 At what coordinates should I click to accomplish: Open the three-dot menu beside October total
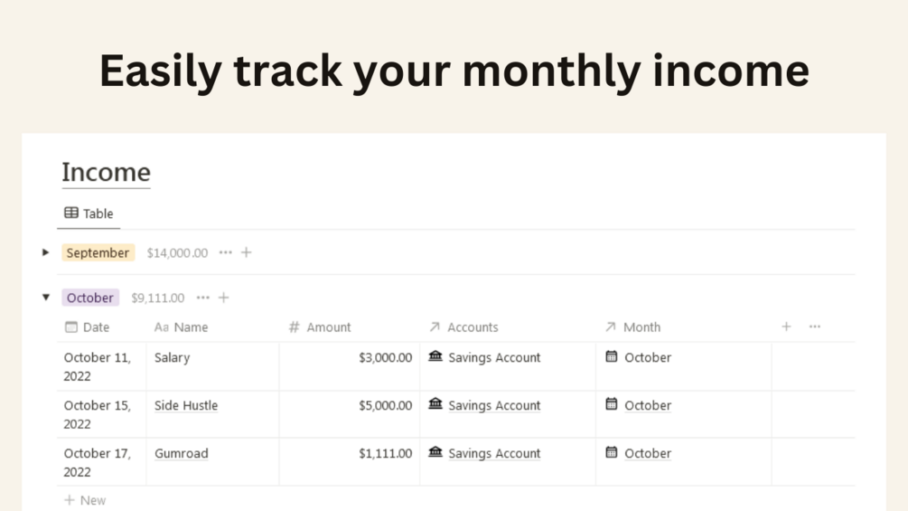click(202, 298)
